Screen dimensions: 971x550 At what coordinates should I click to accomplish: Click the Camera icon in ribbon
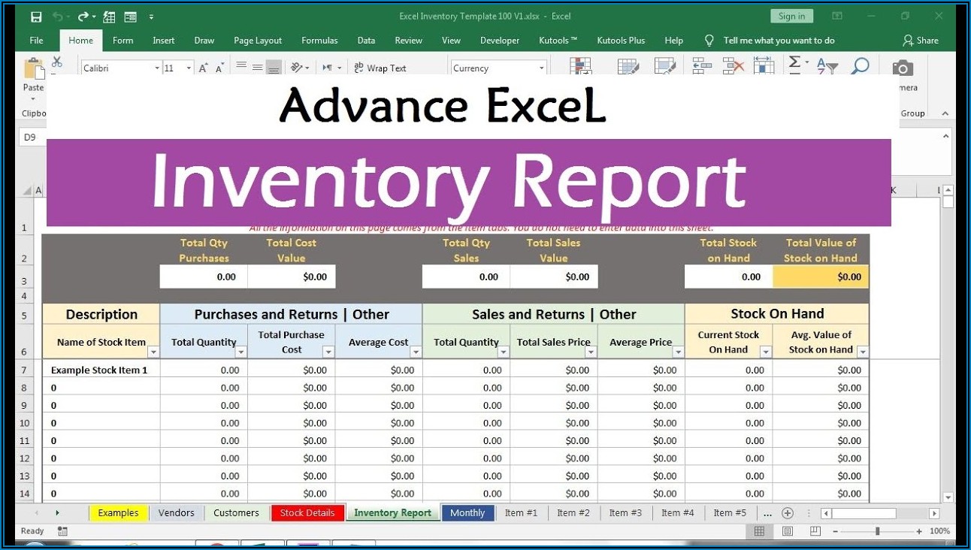coord(903,68)
